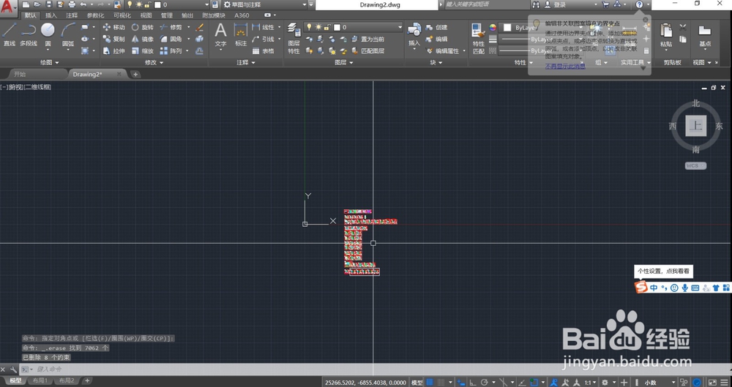Click the Copy (复制) tool
This screenshot has width=732, height=387.
(x=114, y=40)
